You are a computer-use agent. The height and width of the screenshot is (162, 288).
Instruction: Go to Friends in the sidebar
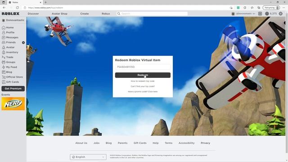click(9, 42)
